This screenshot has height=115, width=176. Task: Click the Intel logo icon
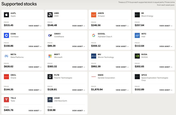point(137,35)
